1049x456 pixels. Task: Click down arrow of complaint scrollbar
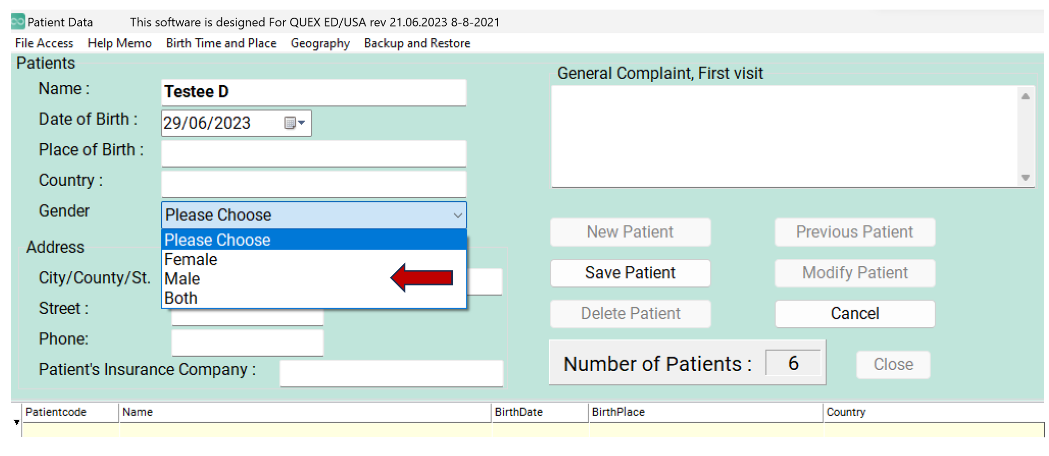click(1025, 178)
